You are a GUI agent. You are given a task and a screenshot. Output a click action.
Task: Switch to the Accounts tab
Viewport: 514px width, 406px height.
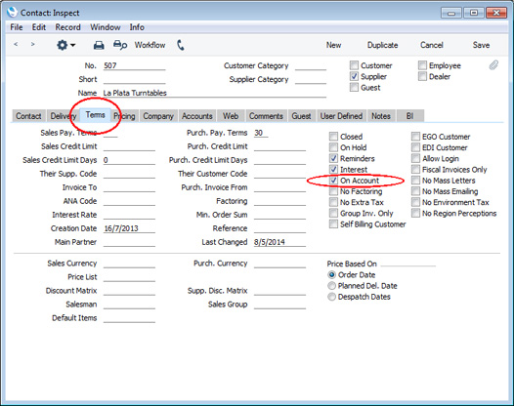[197, 116]
